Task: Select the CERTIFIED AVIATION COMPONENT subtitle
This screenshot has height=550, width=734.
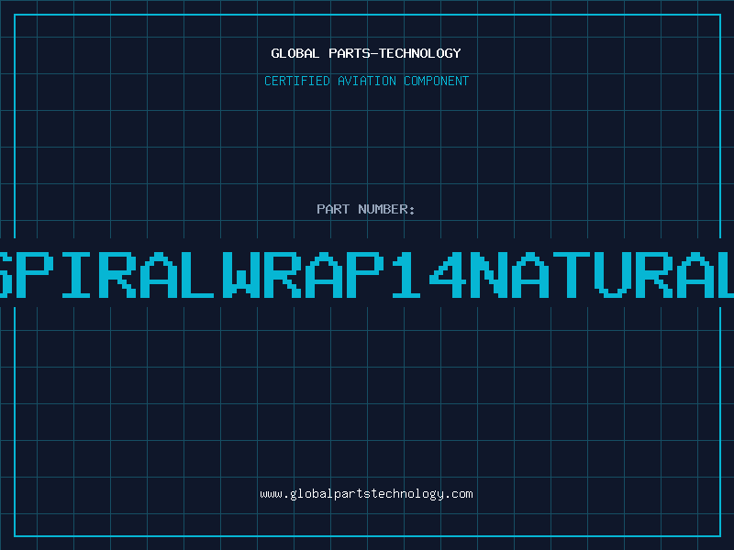Action: pos(366,82)
